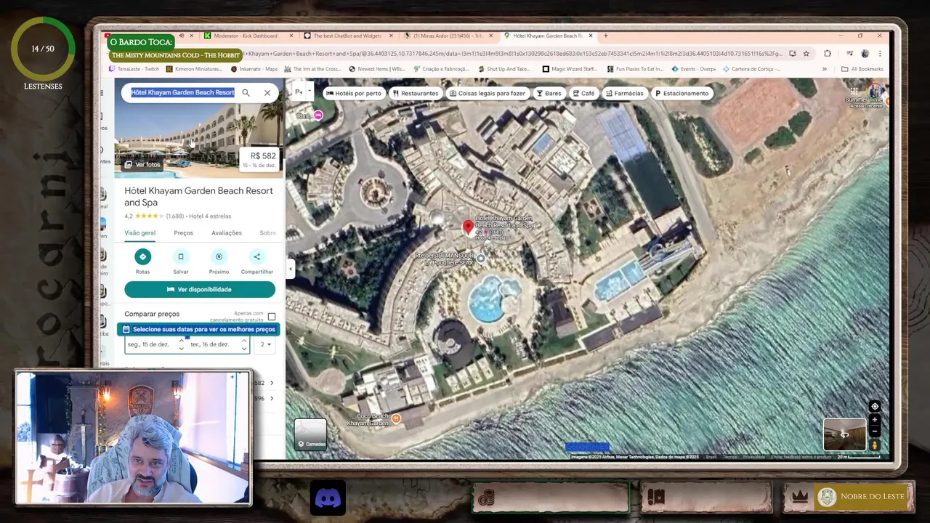Click the 1.688 reviews count

click(x=175, y=216)
